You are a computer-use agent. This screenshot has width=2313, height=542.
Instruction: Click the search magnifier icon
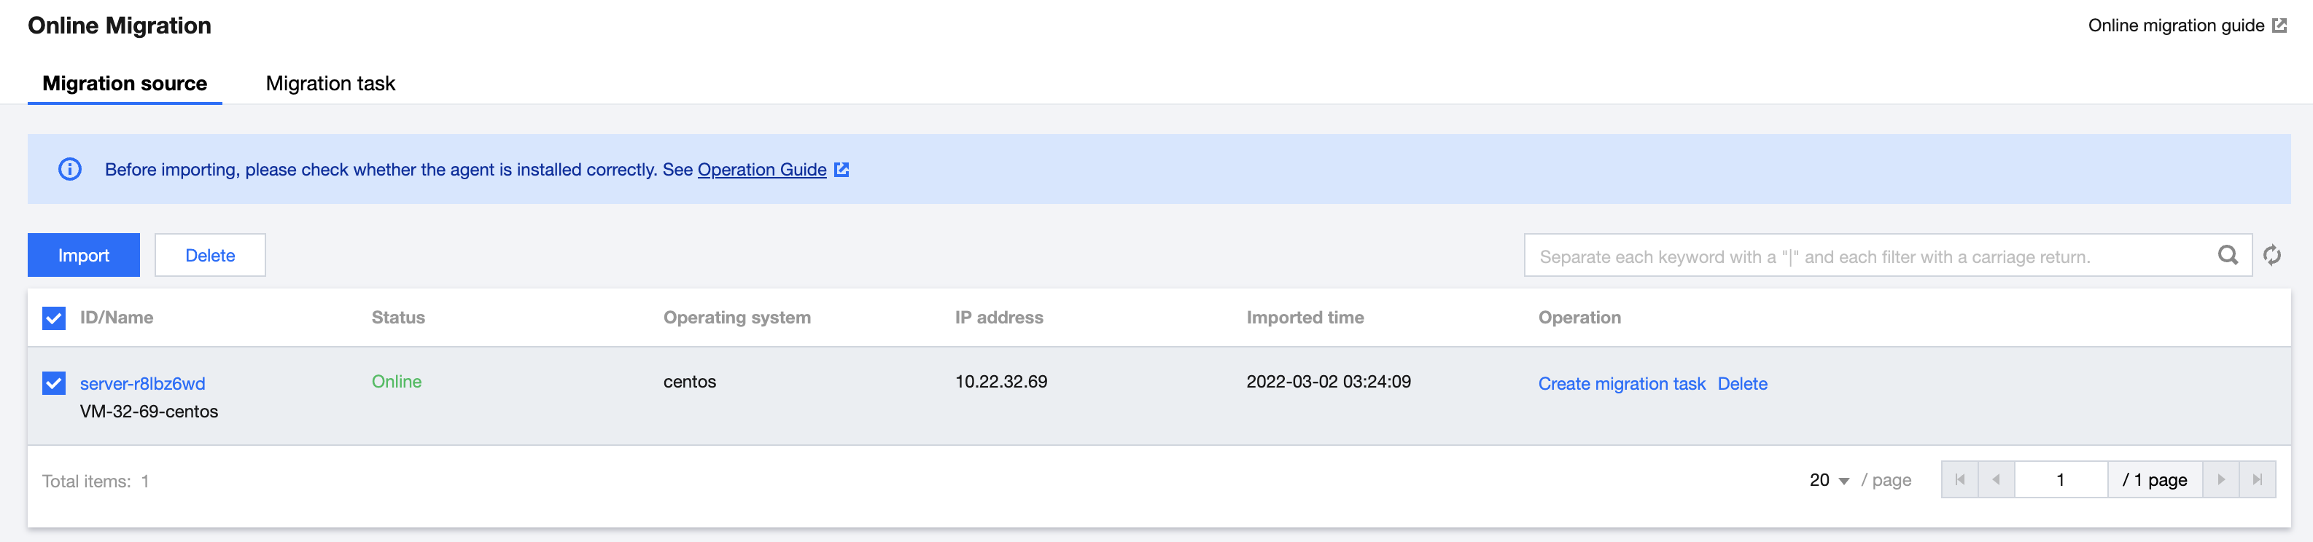pyautogui.click(x=2228, y=256)
